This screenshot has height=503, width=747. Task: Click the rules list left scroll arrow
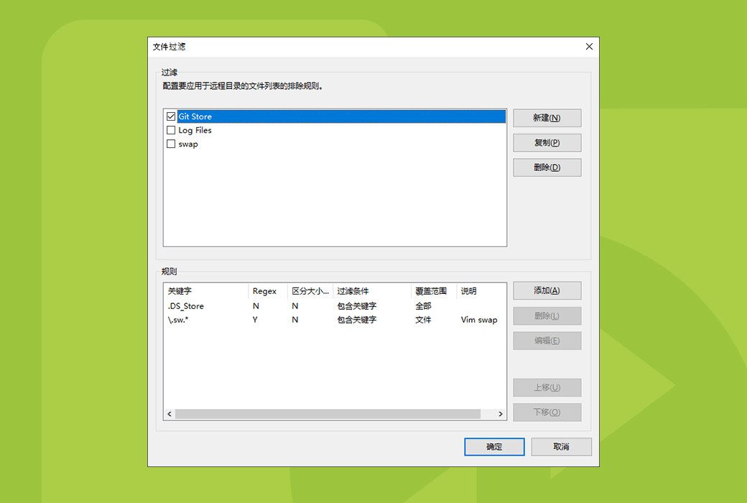click(170, 414)
